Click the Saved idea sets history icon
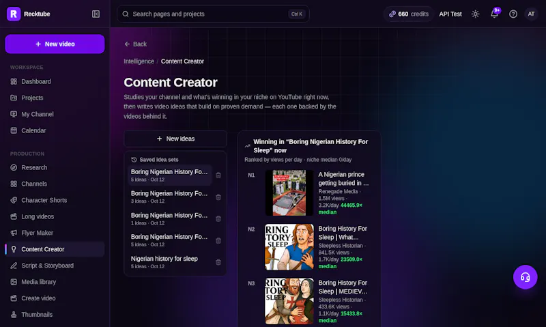Viewport: 546px width, 327px height. coord(134,160)
